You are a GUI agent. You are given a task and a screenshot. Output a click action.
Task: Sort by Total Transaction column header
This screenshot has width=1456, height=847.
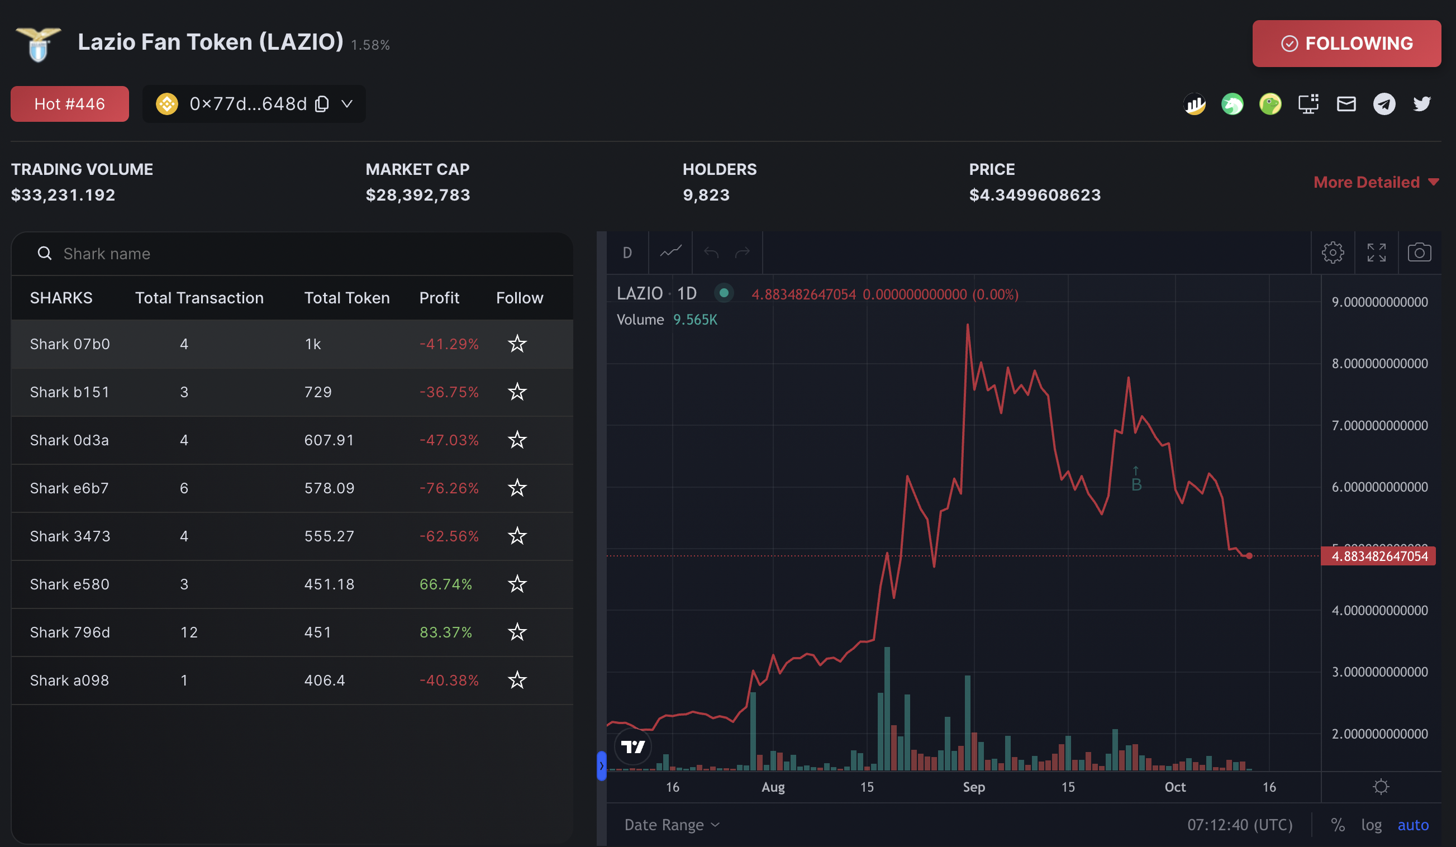click(199, 298)
